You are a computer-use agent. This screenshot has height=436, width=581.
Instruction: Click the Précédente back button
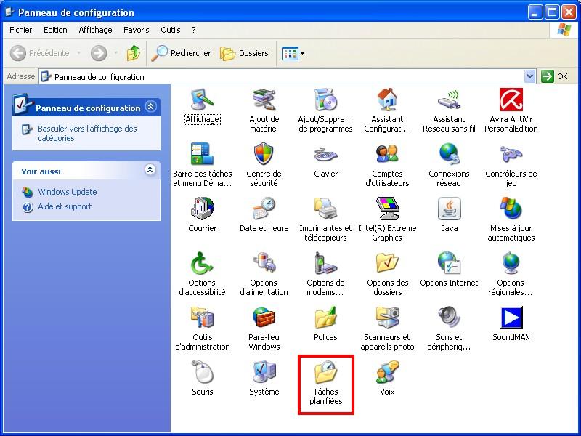(40, 53)
